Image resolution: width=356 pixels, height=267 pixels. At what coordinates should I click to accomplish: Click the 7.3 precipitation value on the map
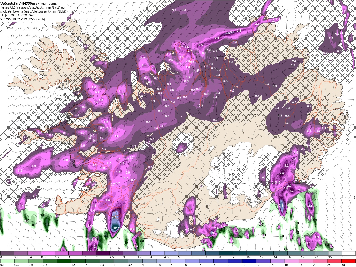click(281, 206)
